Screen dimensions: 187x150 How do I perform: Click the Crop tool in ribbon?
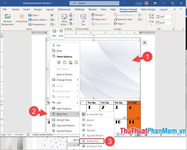(x=151, y=20)
